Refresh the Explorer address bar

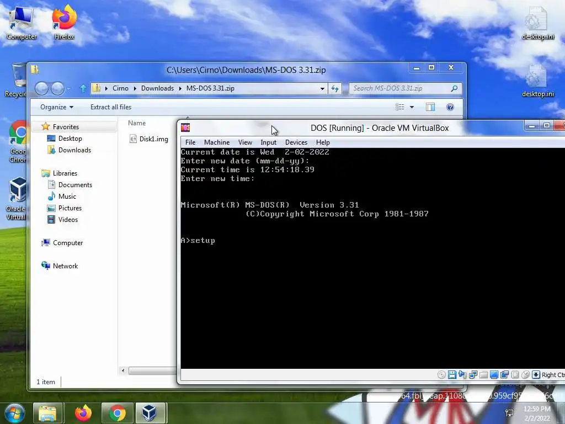click(335, 88)
